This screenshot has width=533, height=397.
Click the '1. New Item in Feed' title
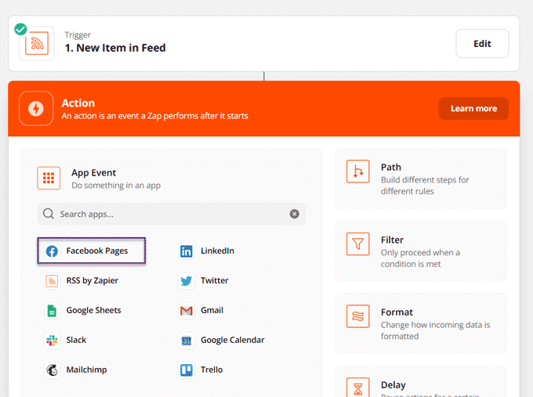point(115,48)
